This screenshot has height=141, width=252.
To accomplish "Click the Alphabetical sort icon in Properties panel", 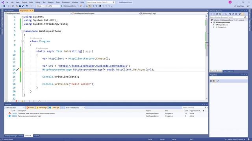I will point(214,81).
